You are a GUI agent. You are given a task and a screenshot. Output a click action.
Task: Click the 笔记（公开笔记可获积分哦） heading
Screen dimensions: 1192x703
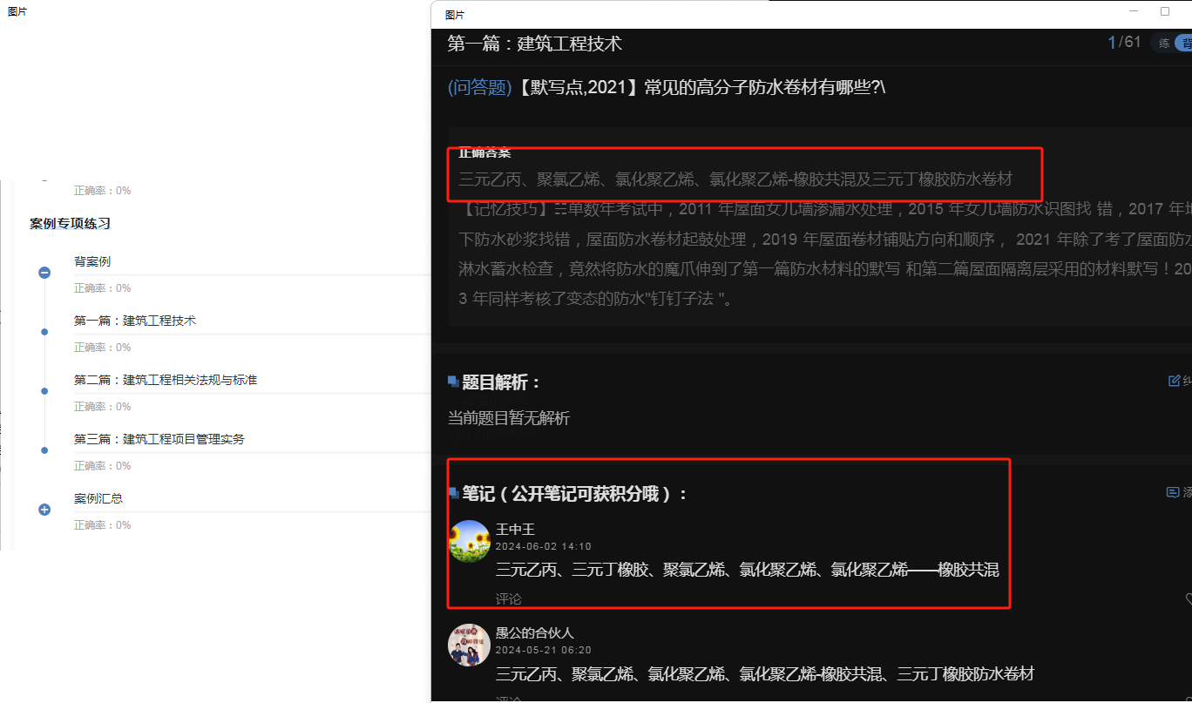pyautogui.click(x=575, y=494)
